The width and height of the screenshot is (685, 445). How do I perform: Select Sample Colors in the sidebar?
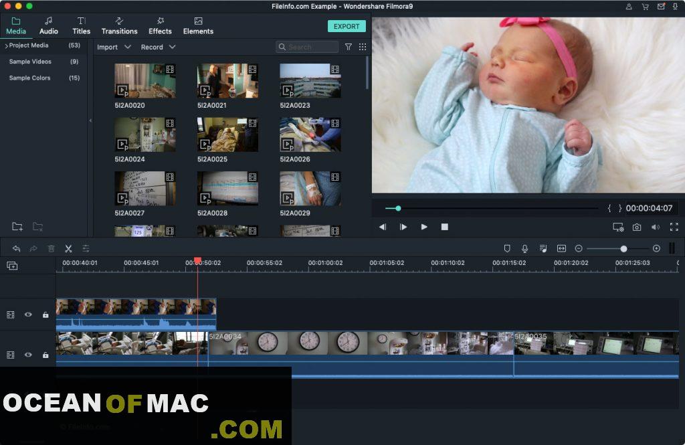[x=29, y=78]
